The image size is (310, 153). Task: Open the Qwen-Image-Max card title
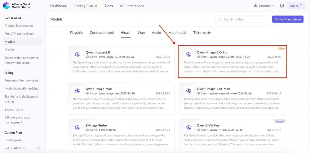click(x=99, y=89)
